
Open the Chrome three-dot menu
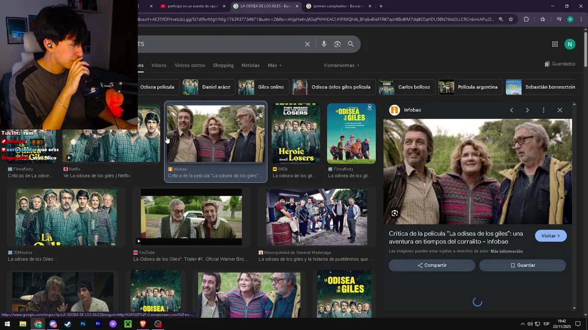(x=581, y=19)
